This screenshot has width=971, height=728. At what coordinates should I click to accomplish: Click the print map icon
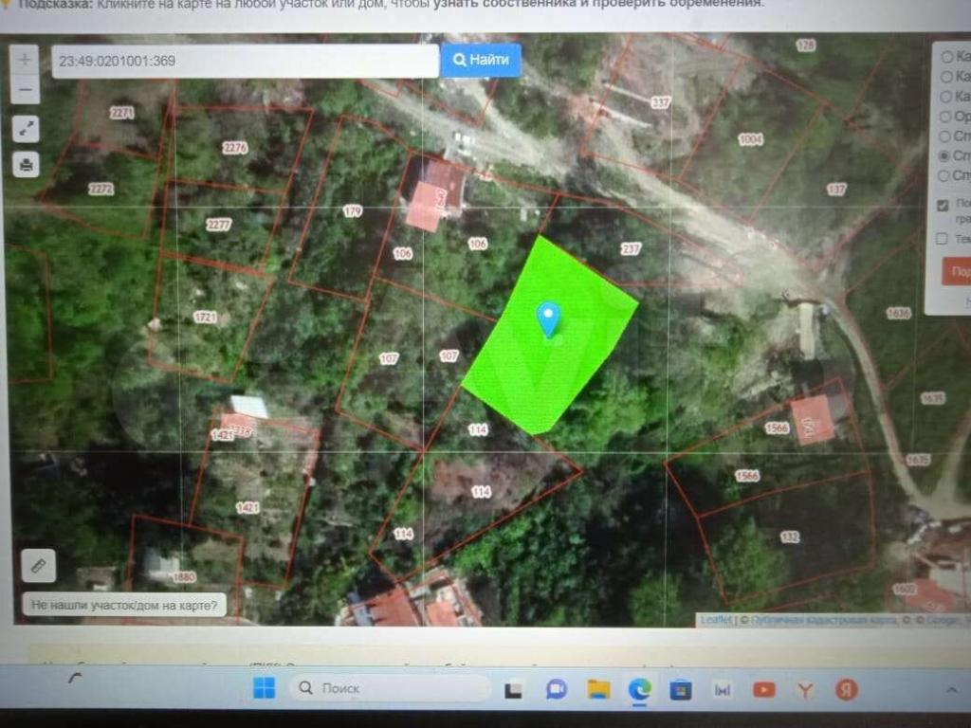point(26,164)
